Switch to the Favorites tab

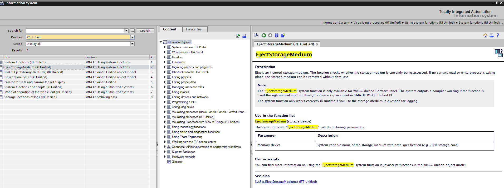point(194,29)
